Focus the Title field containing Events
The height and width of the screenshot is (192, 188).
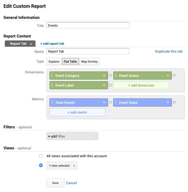coord(88,25)
